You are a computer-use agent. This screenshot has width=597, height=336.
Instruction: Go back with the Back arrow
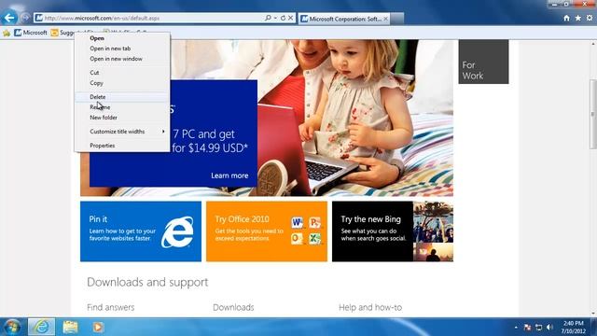(x=9, y=18)
